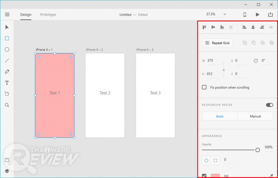
Task: Select the Artboard tool
Action: click(x=7, y=94)
